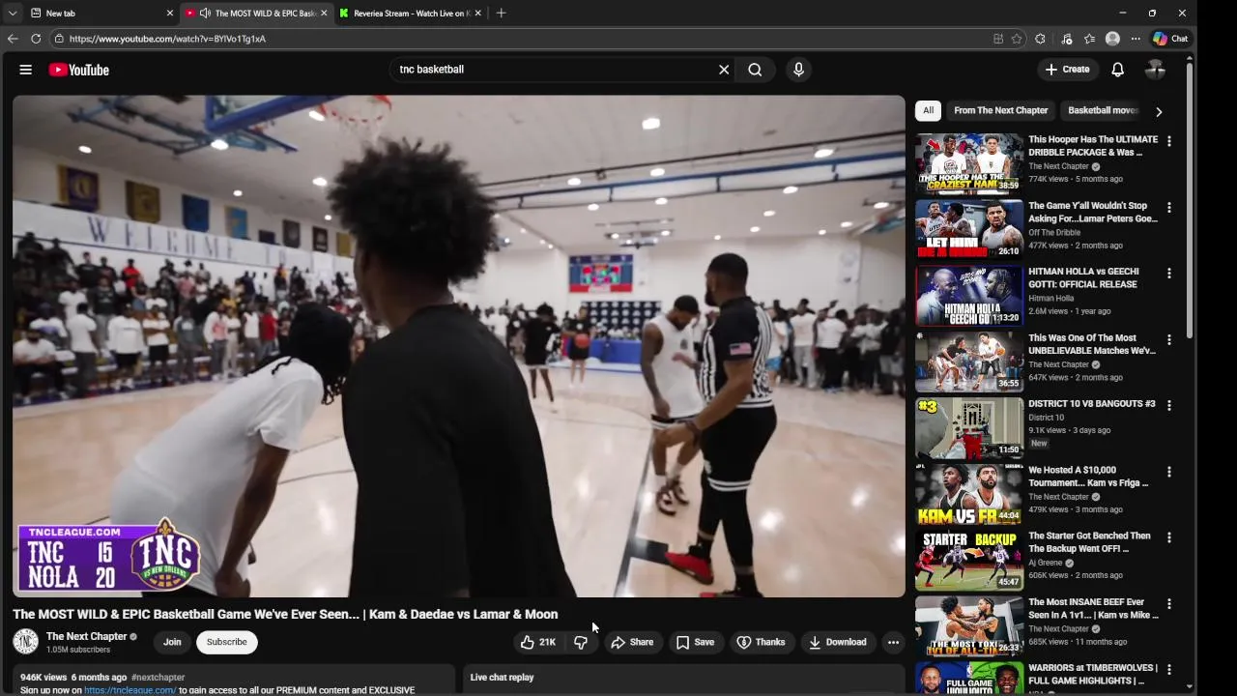This screenshot has width=1237, height=696.
Task: Click the browser address bar URL
Action: pos(167,39)
